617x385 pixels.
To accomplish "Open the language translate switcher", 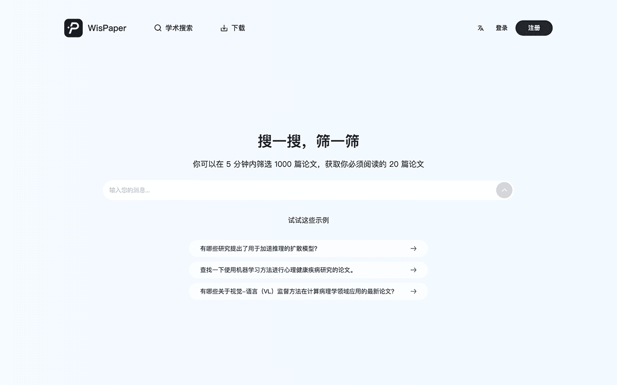I will [480, 28].
